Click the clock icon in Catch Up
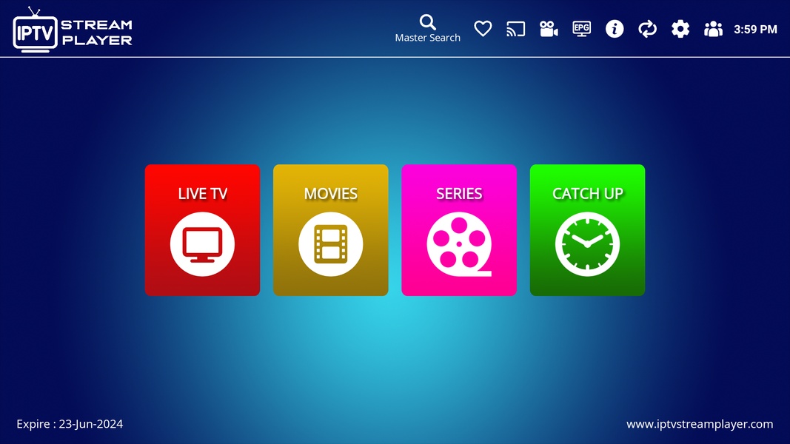This screenshot has height=444, width=790. pos(587,243)
